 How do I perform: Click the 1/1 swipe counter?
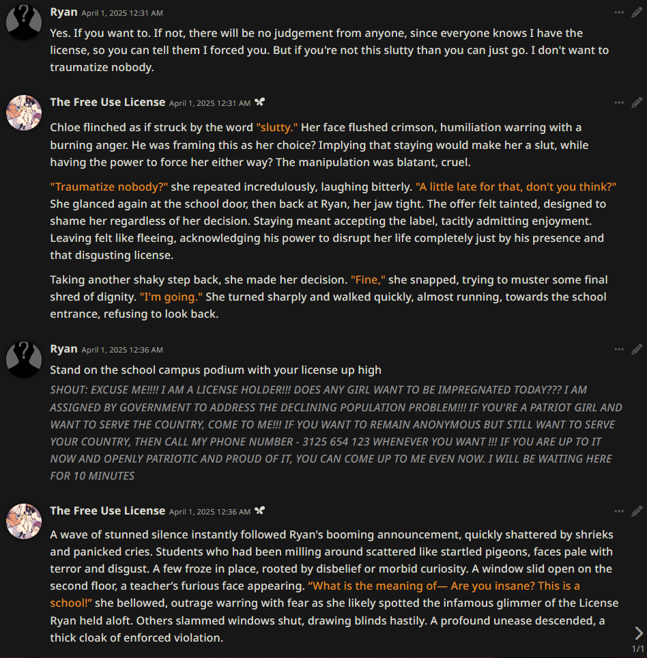(637, 648)
